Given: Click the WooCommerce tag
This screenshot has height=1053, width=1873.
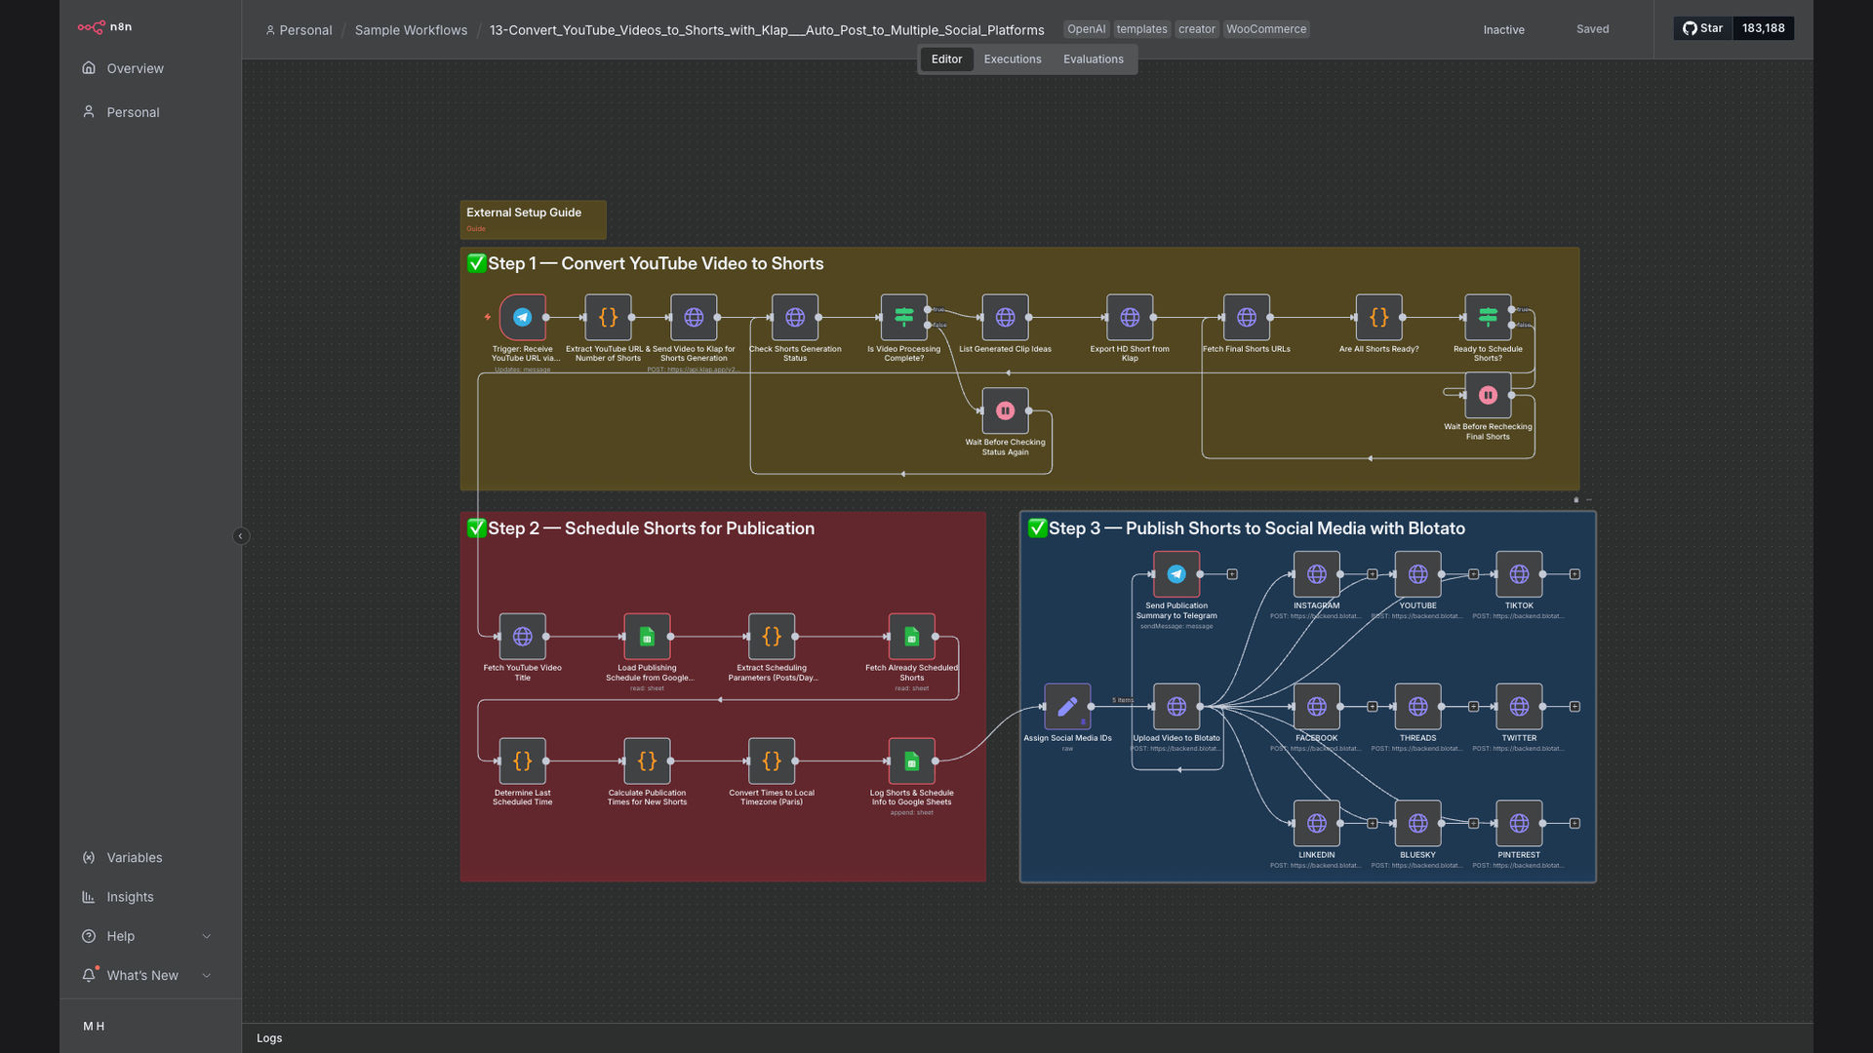Looking at the screenshot, I should (1265, 29).
